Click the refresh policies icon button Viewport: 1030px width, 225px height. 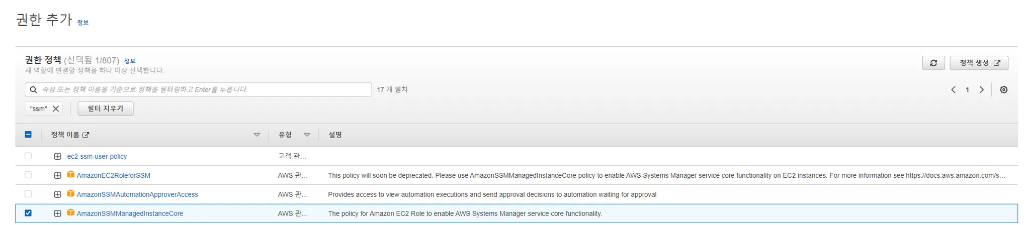pyautogui.click(x=933, y=63)
